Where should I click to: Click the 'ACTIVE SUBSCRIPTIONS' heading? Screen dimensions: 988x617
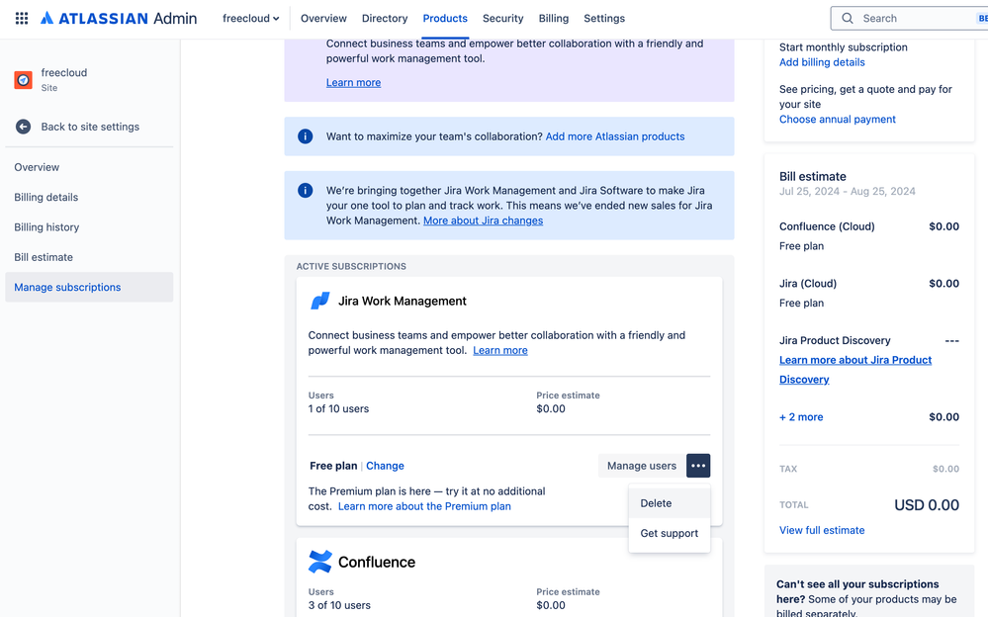click(351, 267)
